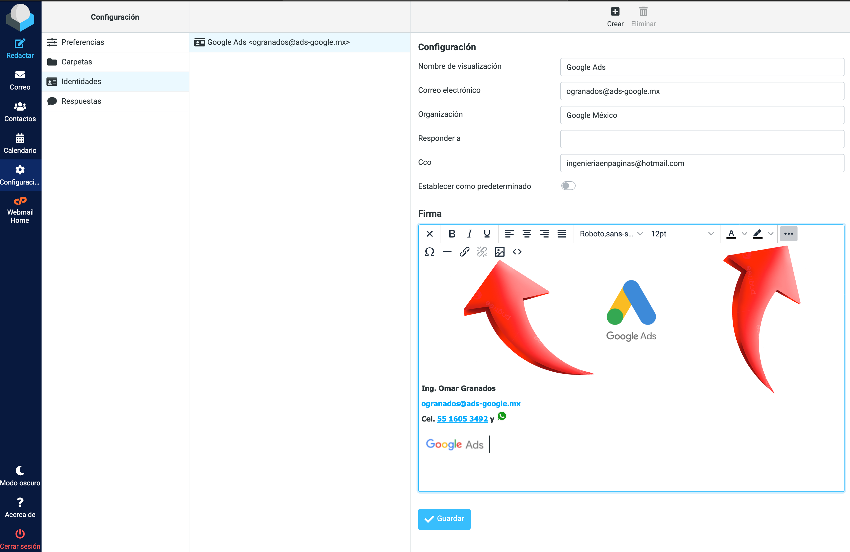This screenshot has height=552, width=850.
Task: Click the ogranados@ads-google.mx signature link
Action: (x=471, y=403)
